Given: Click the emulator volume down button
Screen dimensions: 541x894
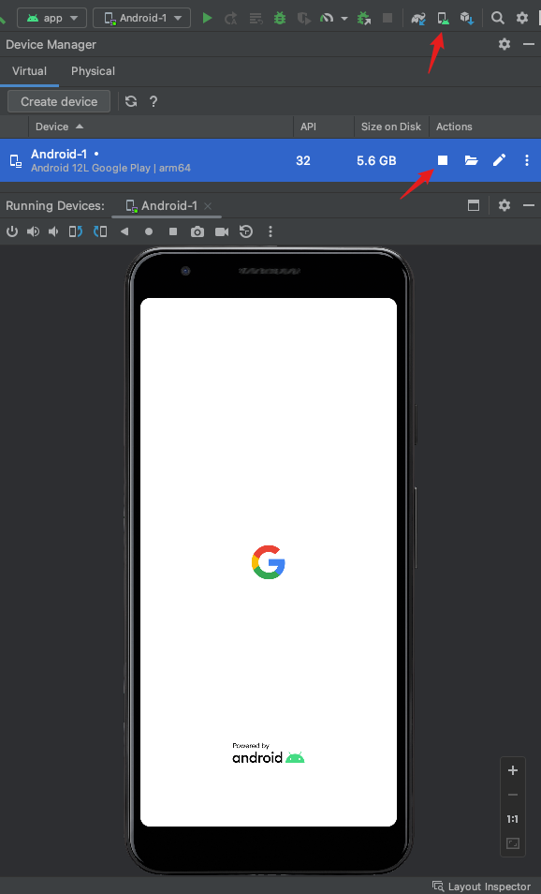Looking at the screenshot, I should click(53, 231).
